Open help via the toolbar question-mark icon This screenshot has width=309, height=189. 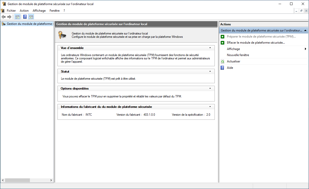pos(25,17)
